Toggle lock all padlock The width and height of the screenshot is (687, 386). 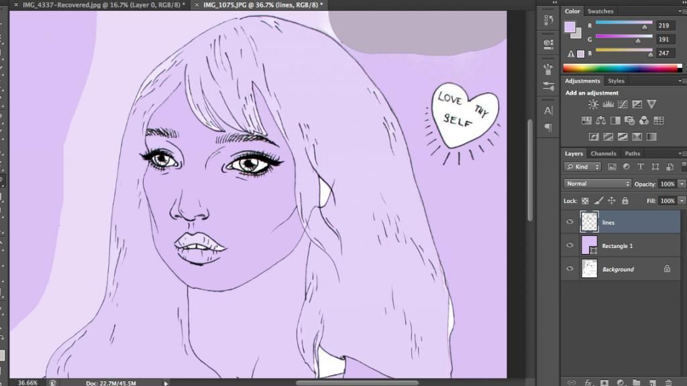(625, 200)
